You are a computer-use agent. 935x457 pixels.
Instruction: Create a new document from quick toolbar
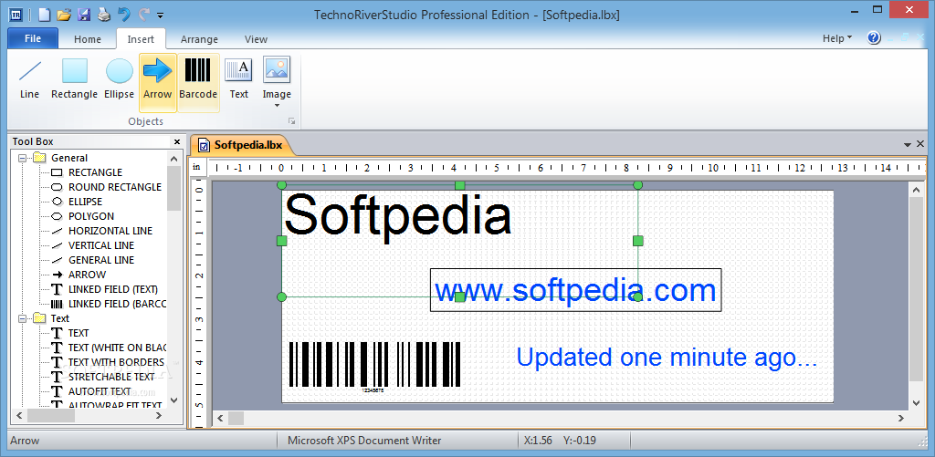(x=44, y=15)
